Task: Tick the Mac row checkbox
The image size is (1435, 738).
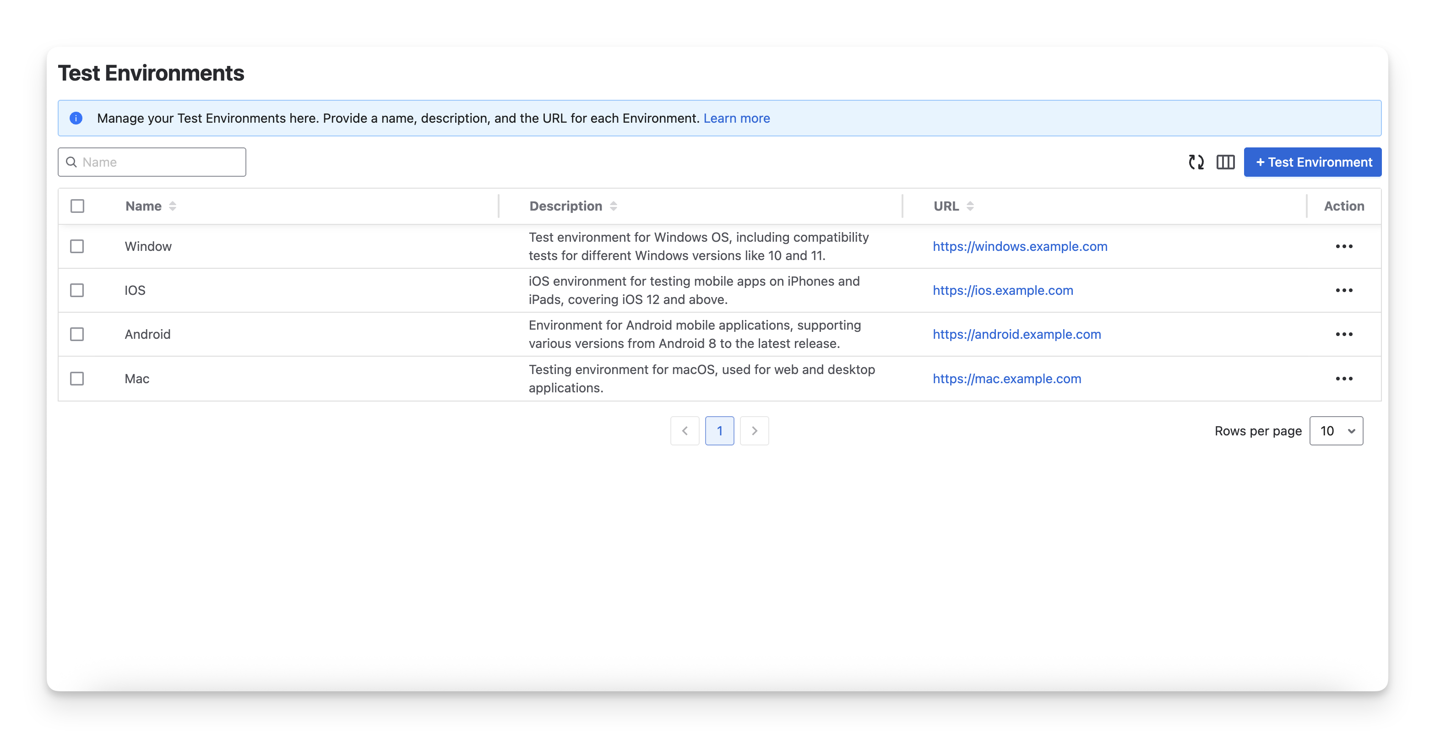Action: (x=77, y=379)
